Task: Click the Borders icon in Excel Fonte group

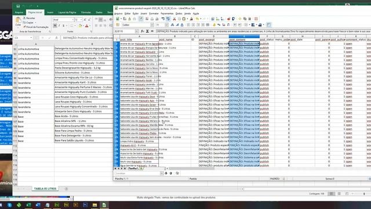Action: tap(71, 26)
